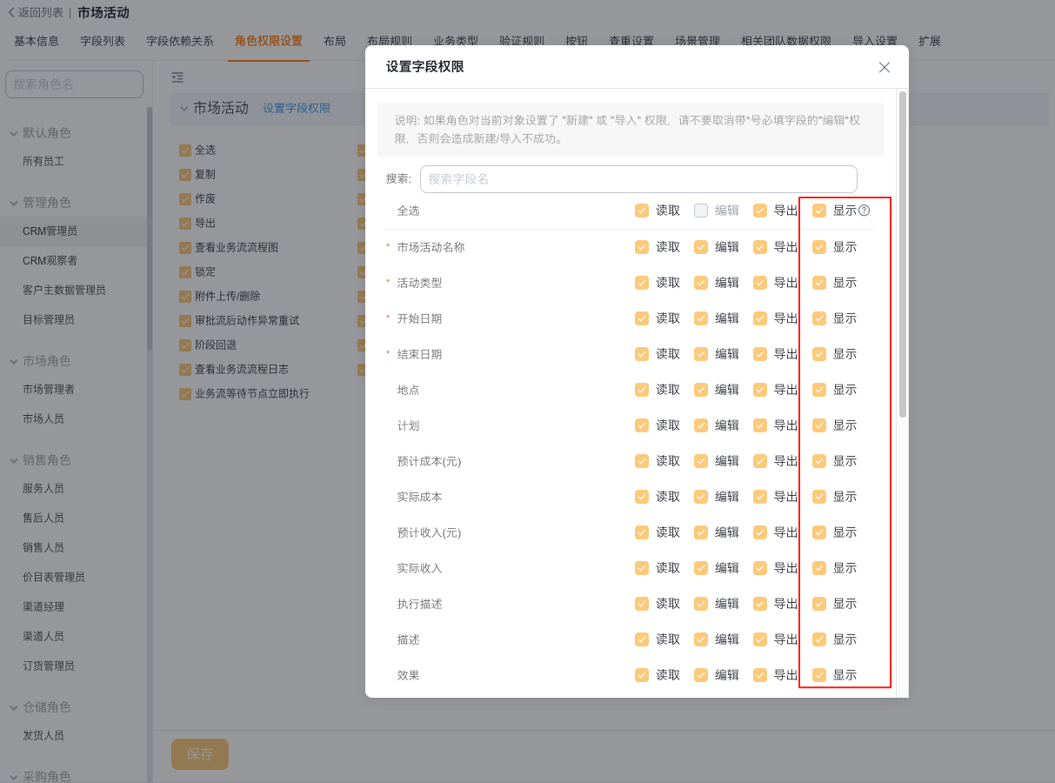This screenshot has height=783, width=1055.
Task: Collapse the 采购角色 group
Action: [14, 777]
